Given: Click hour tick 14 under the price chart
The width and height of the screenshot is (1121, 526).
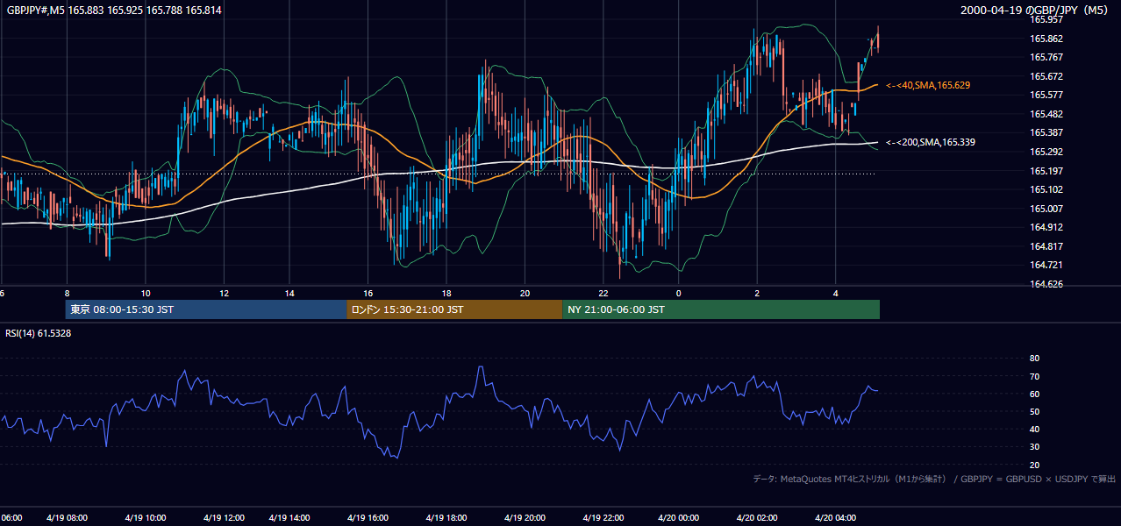Looking at the screenshot, I should pyautogui.click(x=289, y=293).
